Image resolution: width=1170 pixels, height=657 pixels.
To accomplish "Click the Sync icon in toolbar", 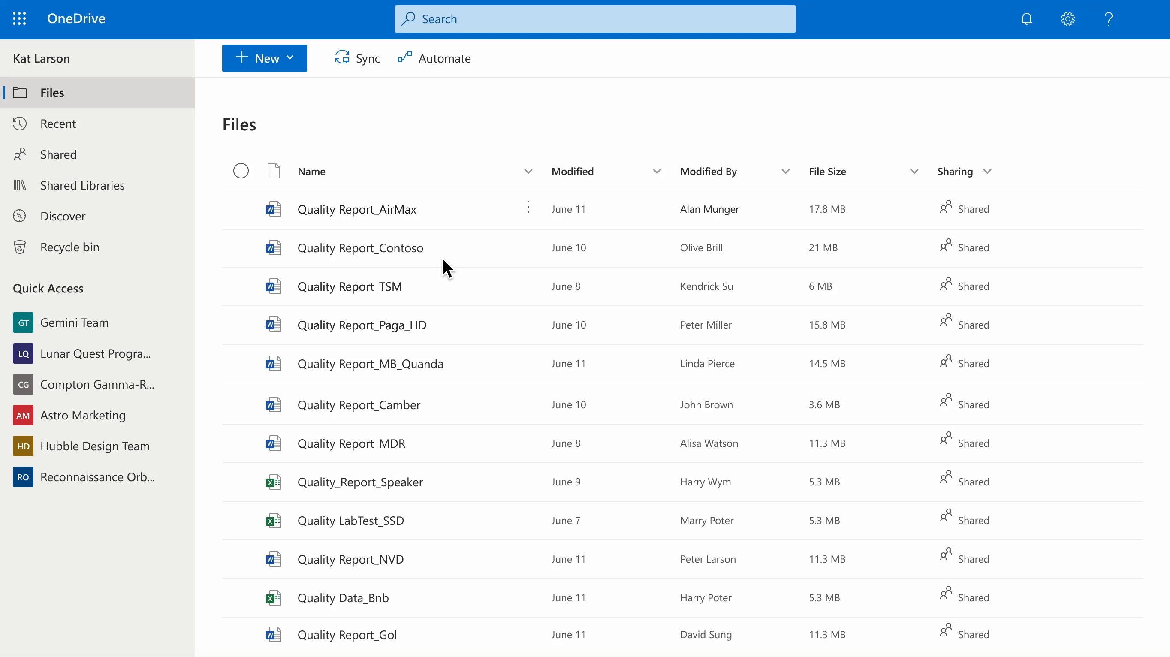I will 342,57.
